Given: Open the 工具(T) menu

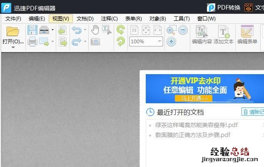Looking at the screenshot, I should (x=182, y=18).
